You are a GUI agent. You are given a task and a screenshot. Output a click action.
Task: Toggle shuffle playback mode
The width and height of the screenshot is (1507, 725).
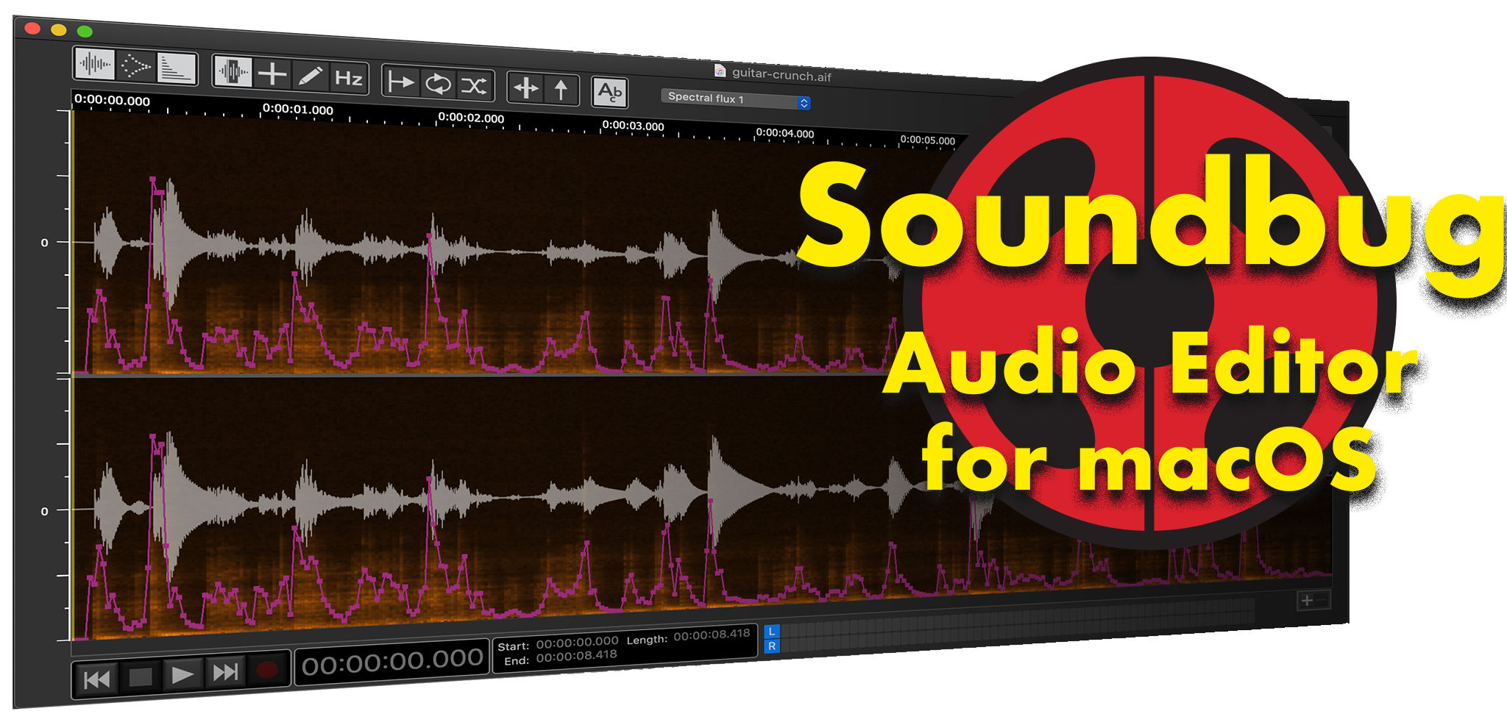(x=474, y=85)
